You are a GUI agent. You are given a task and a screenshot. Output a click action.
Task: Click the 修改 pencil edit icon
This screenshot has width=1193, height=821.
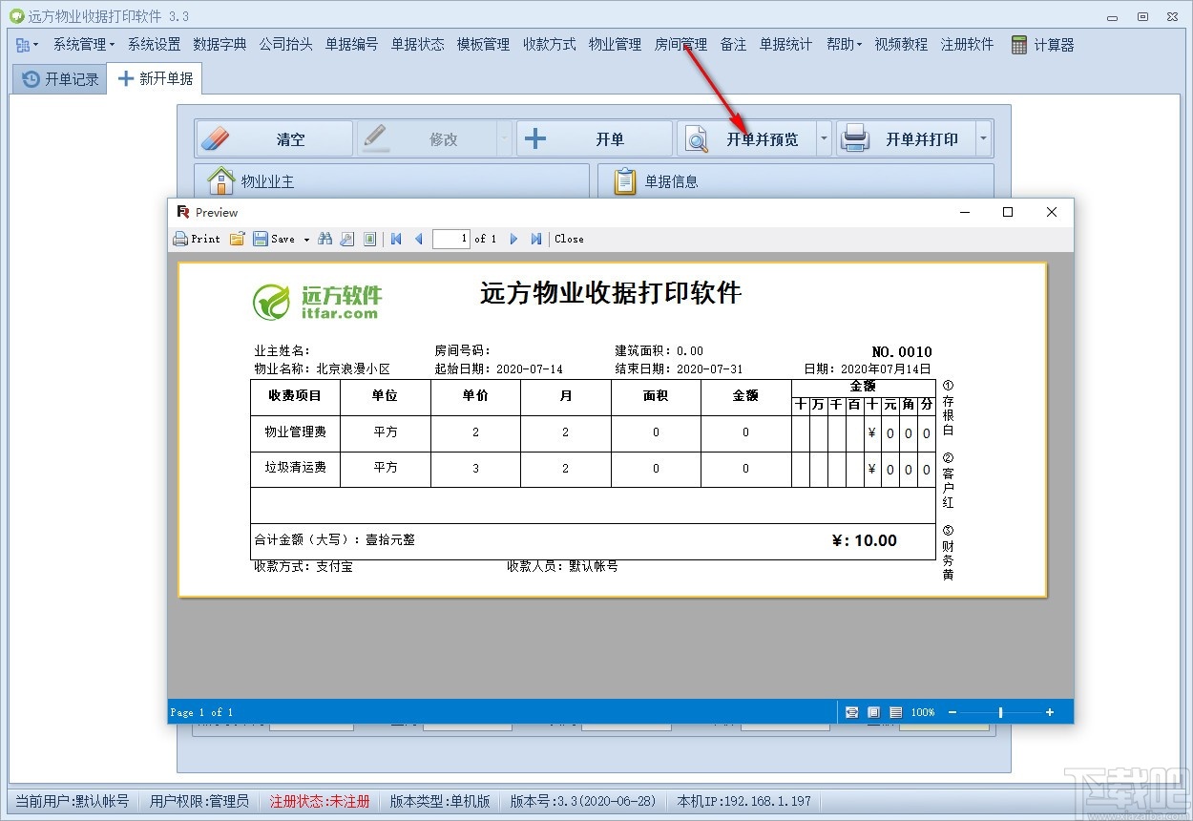tap(375, 137)
